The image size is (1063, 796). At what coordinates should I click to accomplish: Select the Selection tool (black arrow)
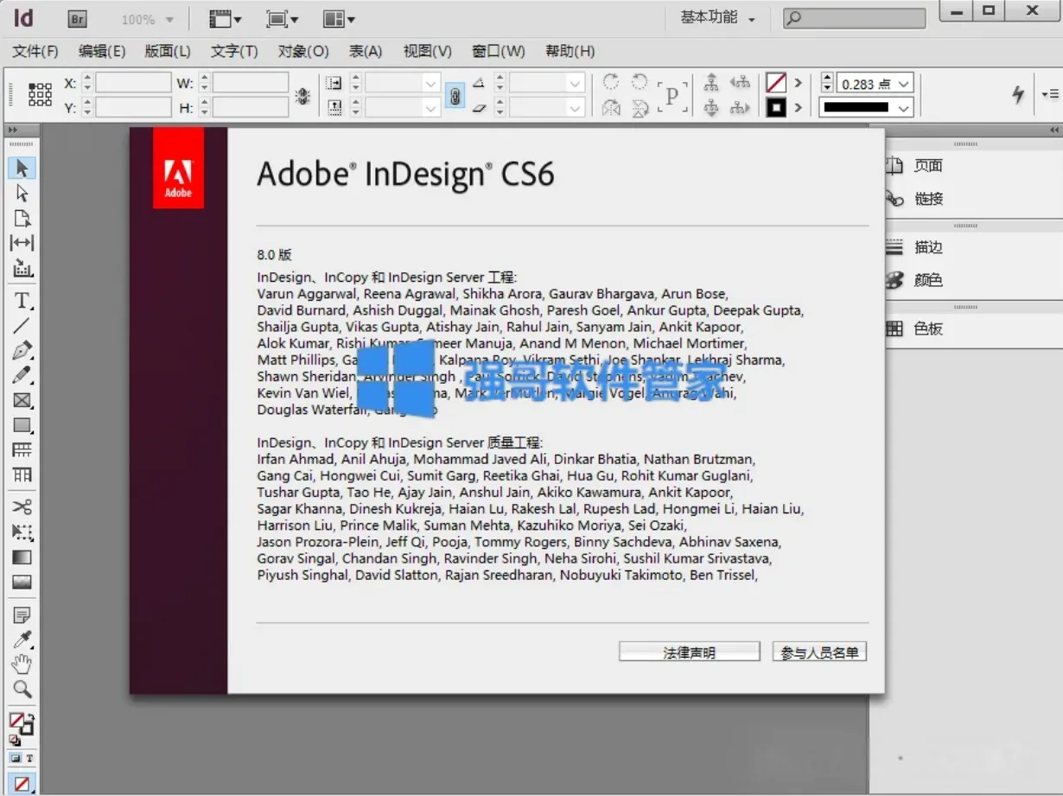point(22,168)
